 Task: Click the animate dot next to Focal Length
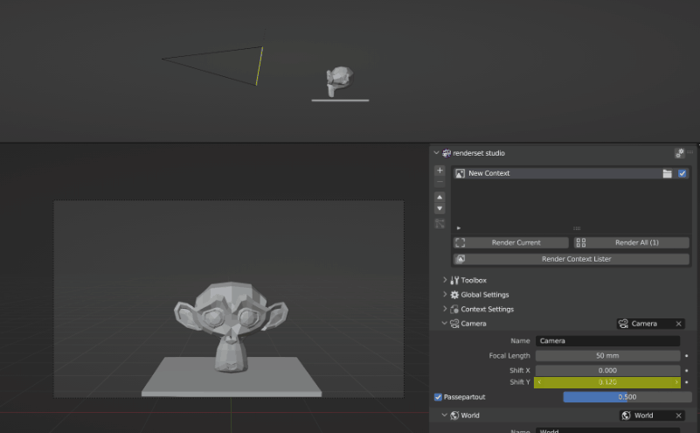[x=687, y=356]
